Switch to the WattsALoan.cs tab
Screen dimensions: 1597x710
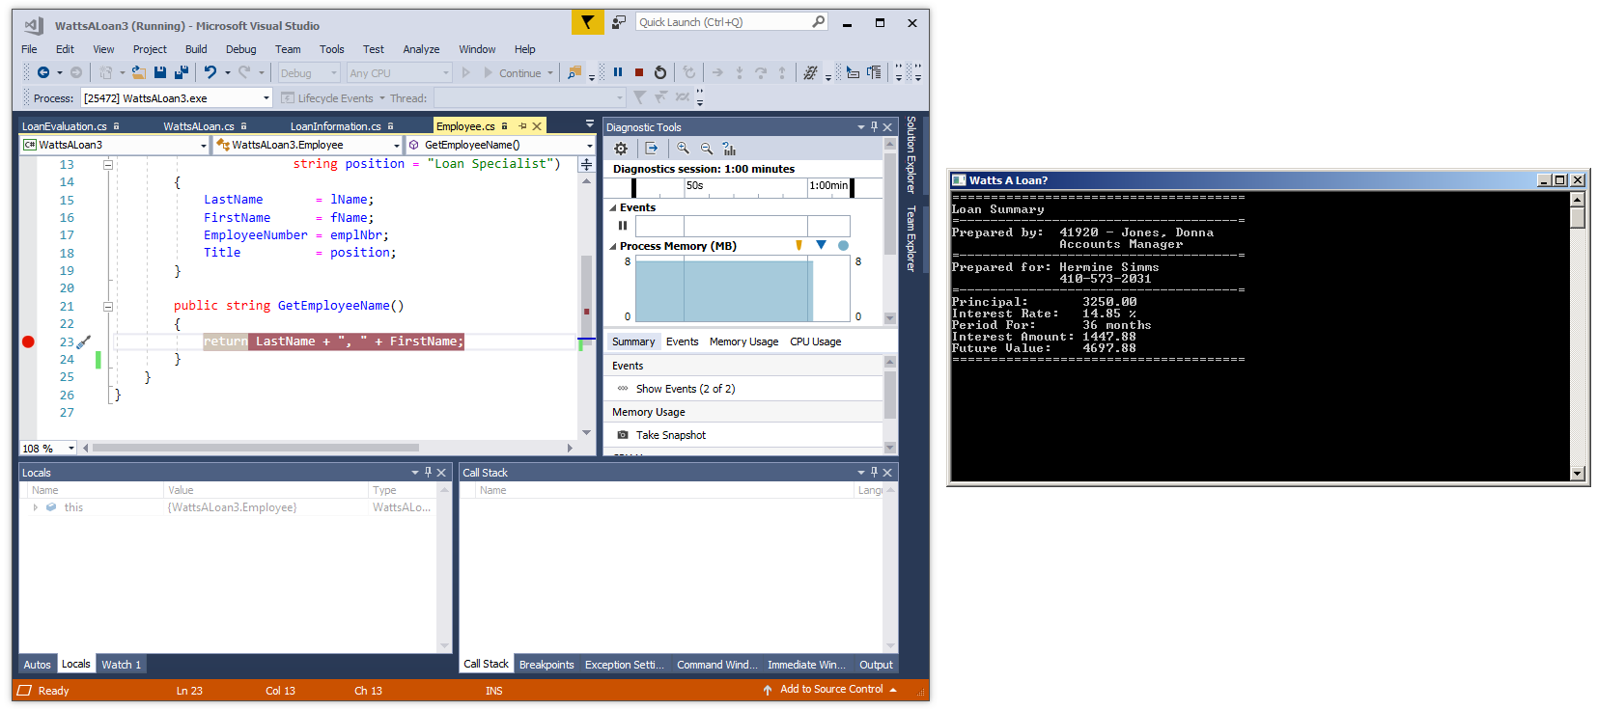point(199,126)
